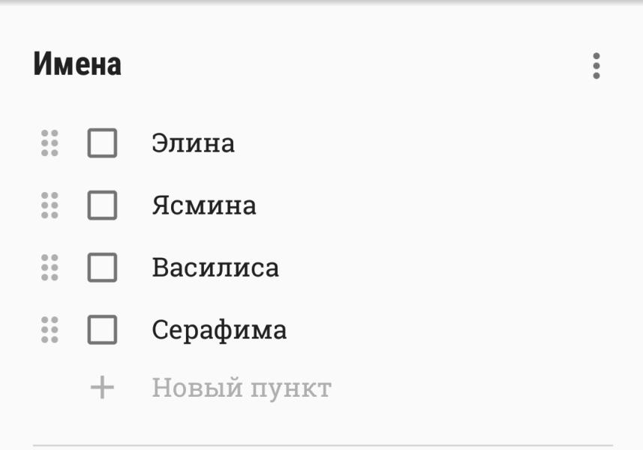
Task: Click the divider line below the list
Action: (323, 445)
